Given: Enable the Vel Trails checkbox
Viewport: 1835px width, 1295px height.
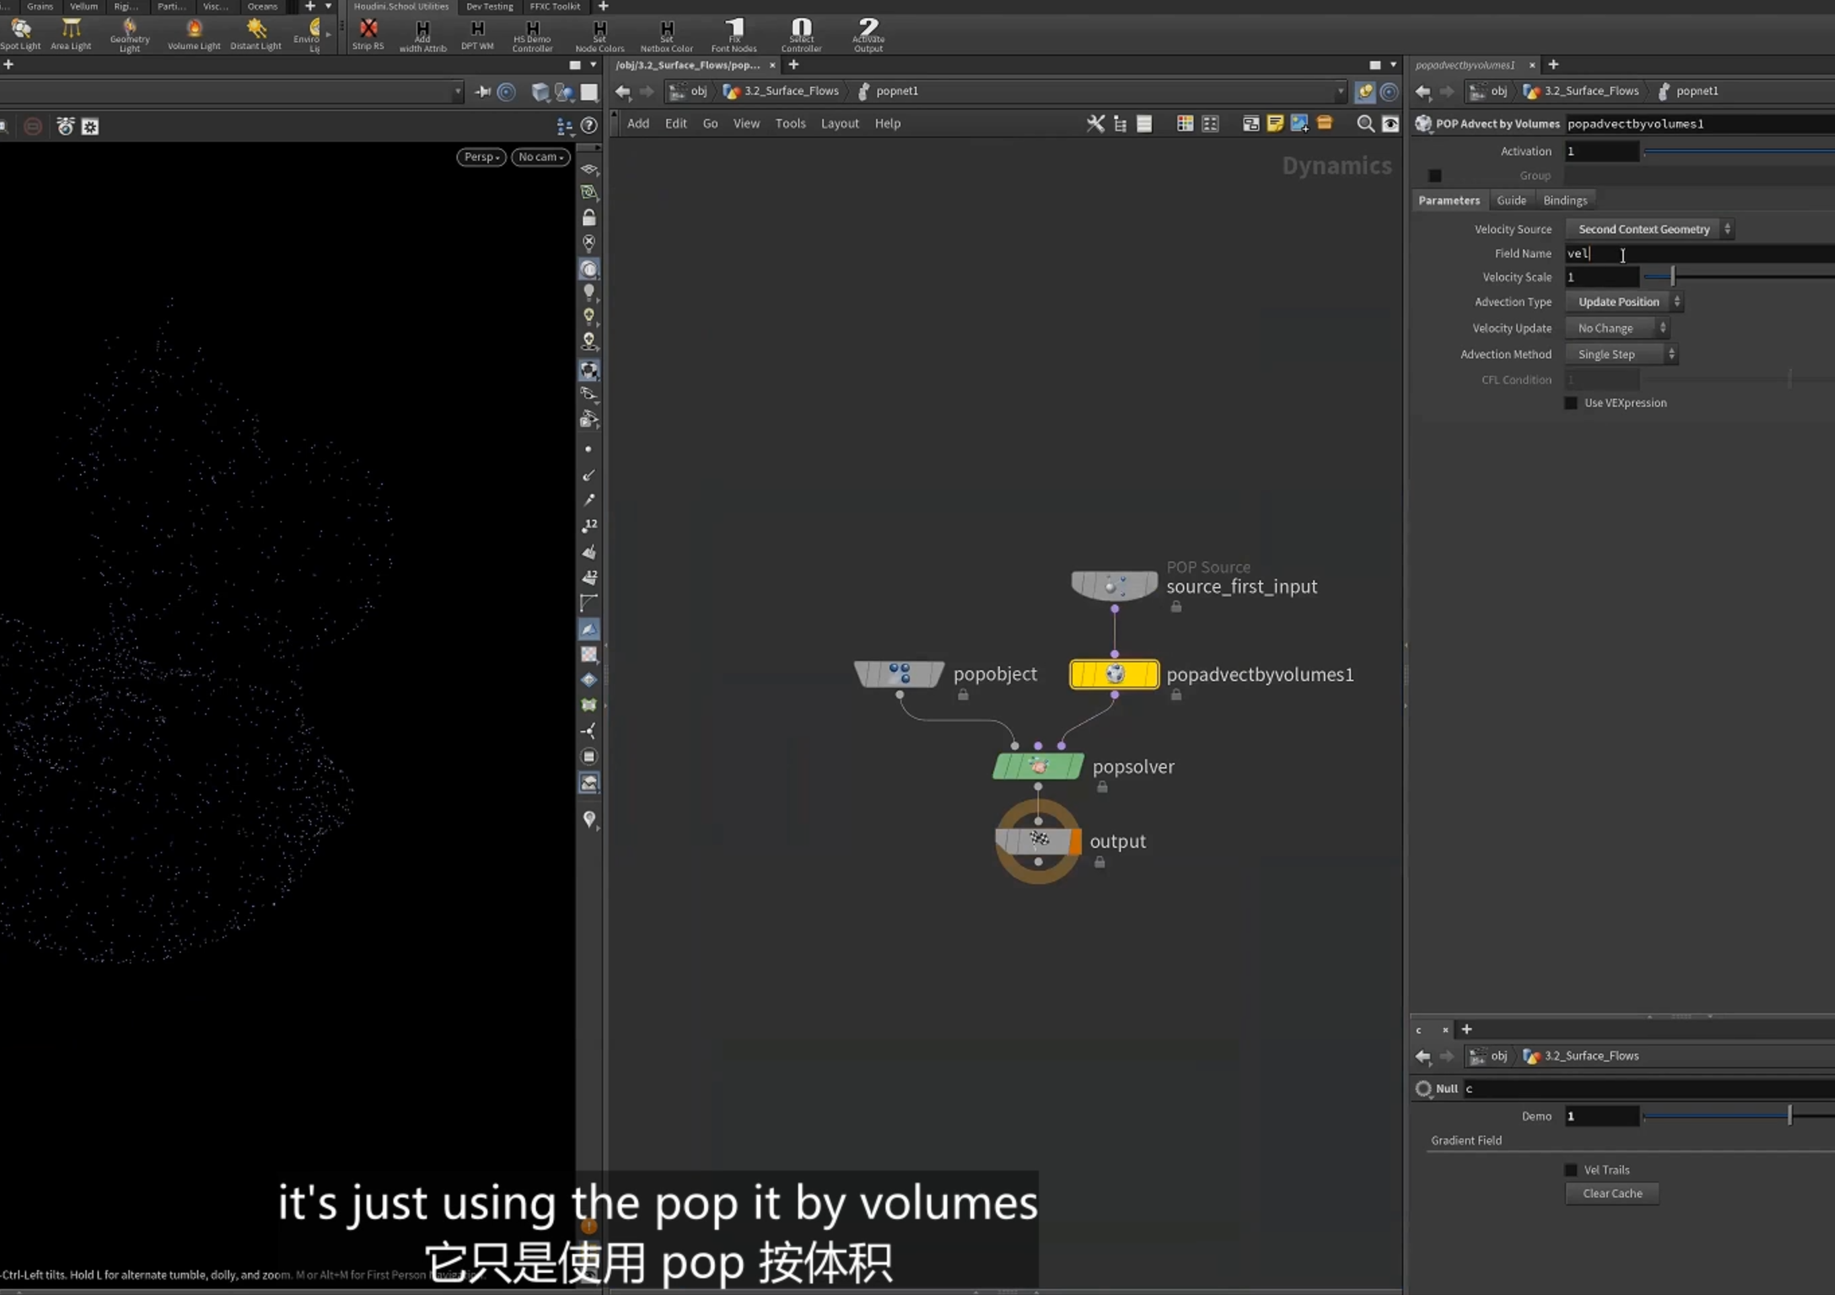Looking at the screenshot, I should (x=1571, y=1169).
